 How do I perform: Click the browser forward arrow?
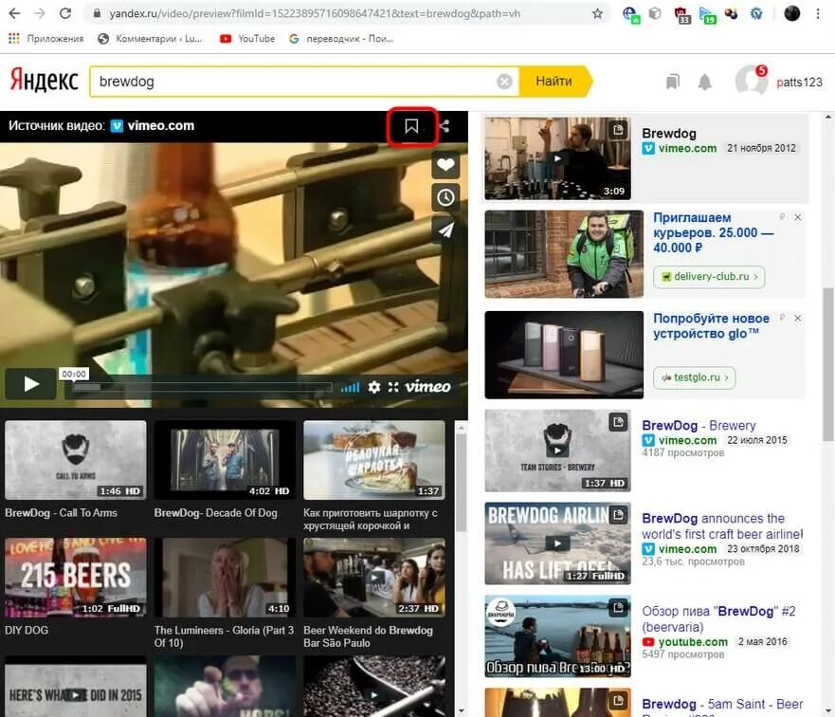click(x=40, y=13)
